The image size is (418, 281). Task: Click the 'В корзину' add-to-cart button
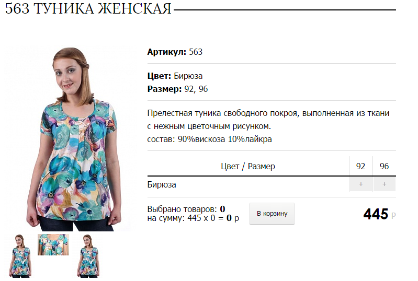(272, 214)
